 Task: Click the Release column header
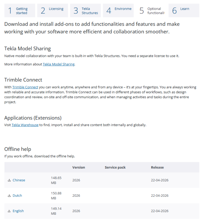pyautogui.click(x=157, y=168)
